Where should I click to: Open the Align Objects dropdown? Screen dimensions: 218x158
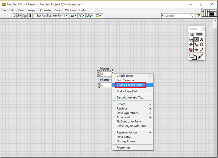click(73, 16)
